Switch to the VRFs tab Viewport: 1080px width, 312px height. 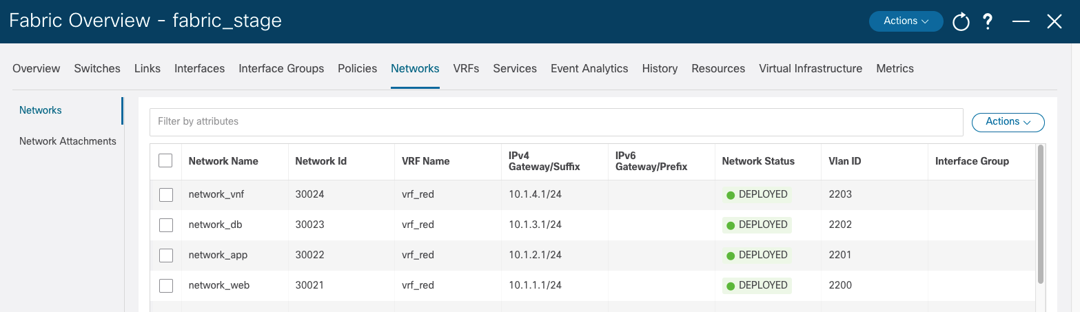pos(466,68)
